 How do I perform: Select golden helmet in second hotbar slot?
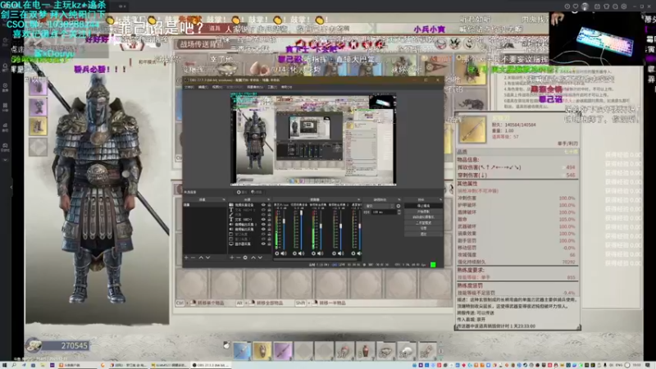point(262,351)
